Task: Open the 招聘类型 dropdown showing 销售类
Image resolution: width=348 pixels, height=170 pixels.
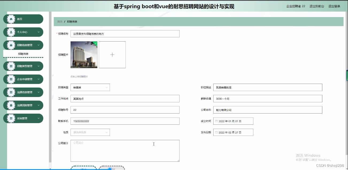Action: point(90,87)
